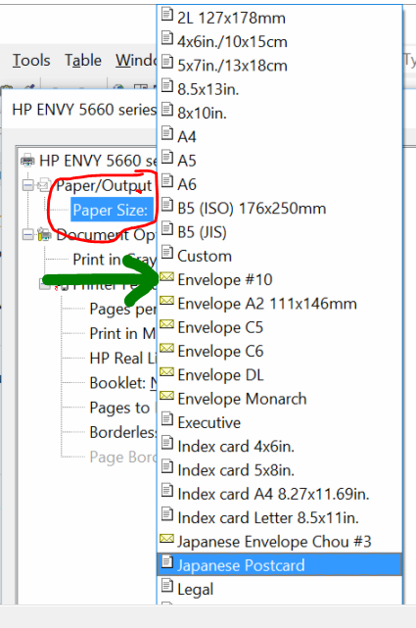Image resolution: width=416 pixels, height=628 pixels.
Task: Click the page icon beside Executive
Action: tap(167, 419)
